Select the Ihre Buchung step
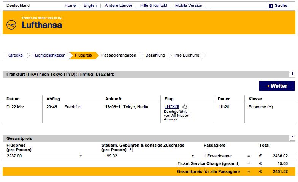 pyautogui.click(x=187, y=55)
